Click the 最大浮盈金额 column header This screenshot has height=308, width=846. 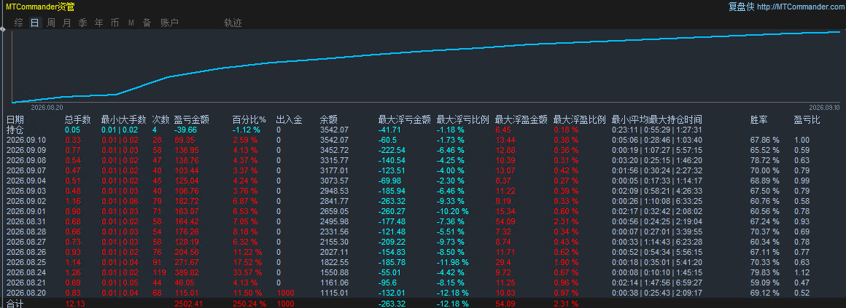coord(521,119)
